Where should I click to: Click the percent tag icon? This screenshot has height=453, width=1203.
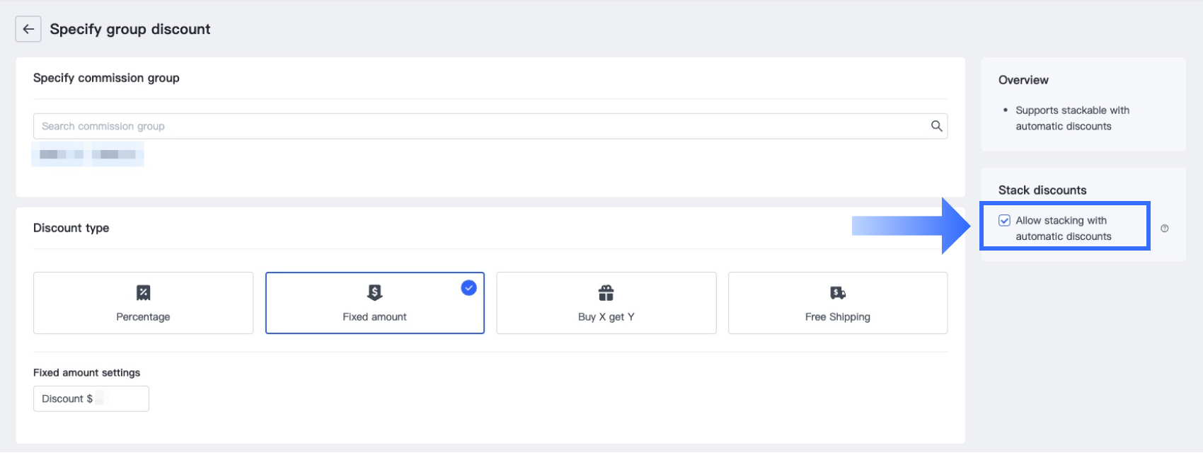click(x=143, y=292)
